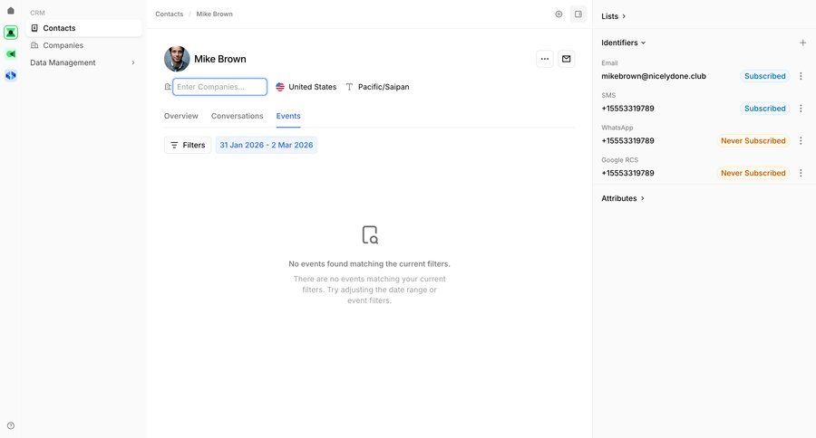Click the envelope send email button
The image size is (816, 438).
click(x=566, y=59)
